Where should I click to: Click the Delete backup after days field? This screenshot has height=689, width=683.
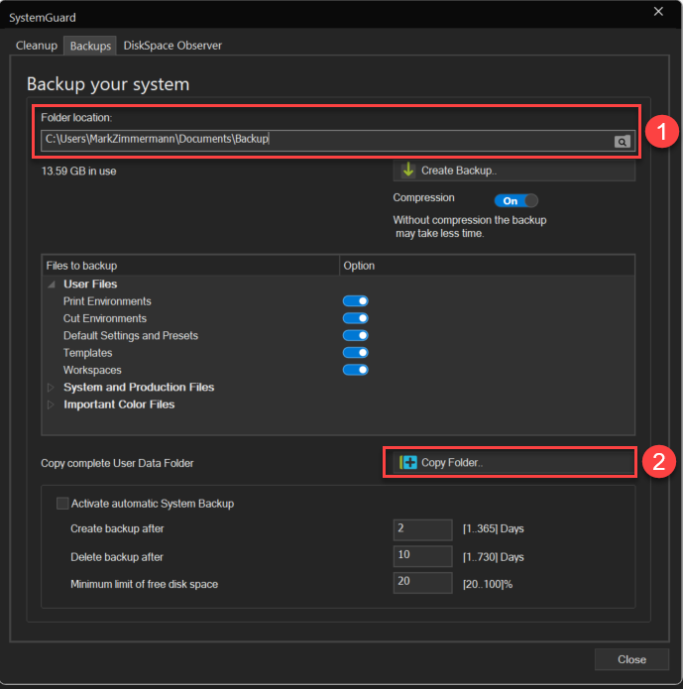coord(423,556)
